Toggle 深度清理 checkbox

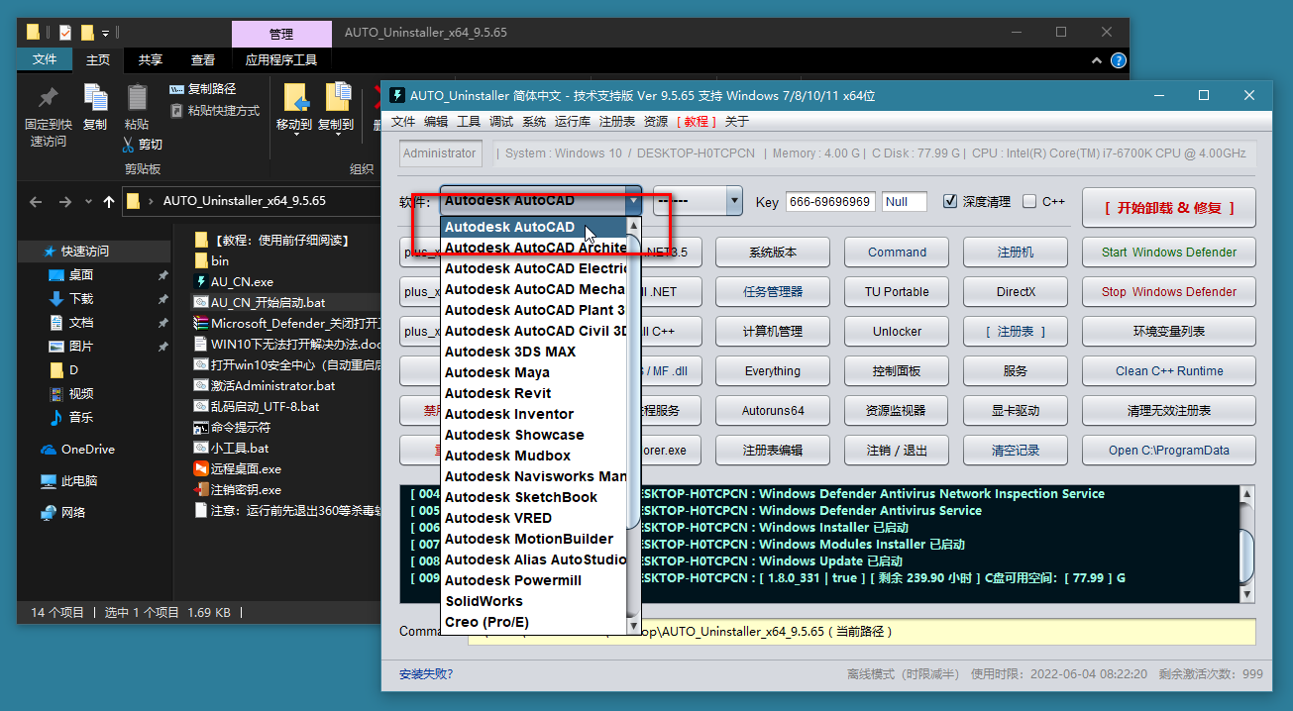(x=950, y=201)
